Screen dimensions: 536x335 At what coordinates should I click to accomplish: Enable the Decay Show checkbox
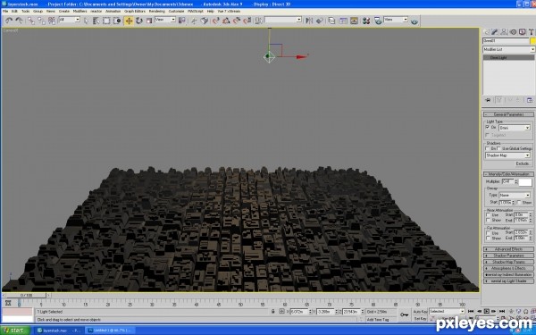(x=519, y=203)
